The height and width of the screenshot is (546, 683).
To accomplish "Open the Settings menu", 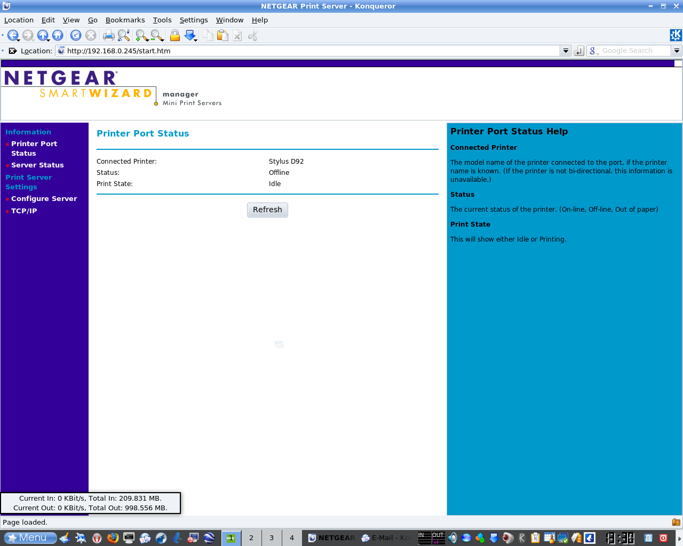I will click(x=194, y=20).
